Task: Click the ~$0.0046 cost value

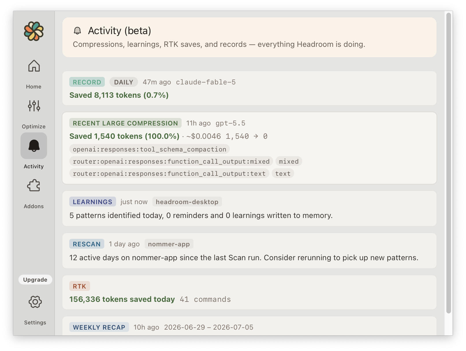Action: click(x=204, y=136)
